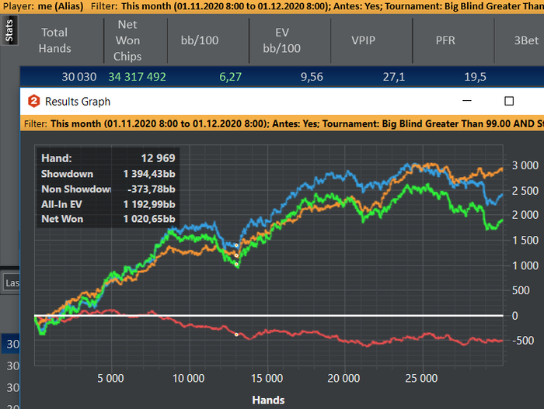Click the EV bb/100 column header
The height and width of the screenshot is (409, 544).
coord(281,40)
